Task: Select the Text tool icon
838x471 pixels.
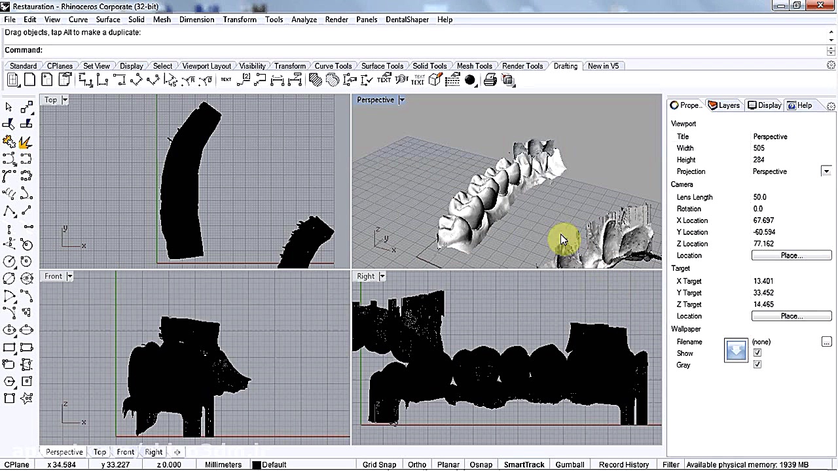Action: [226, 80]
